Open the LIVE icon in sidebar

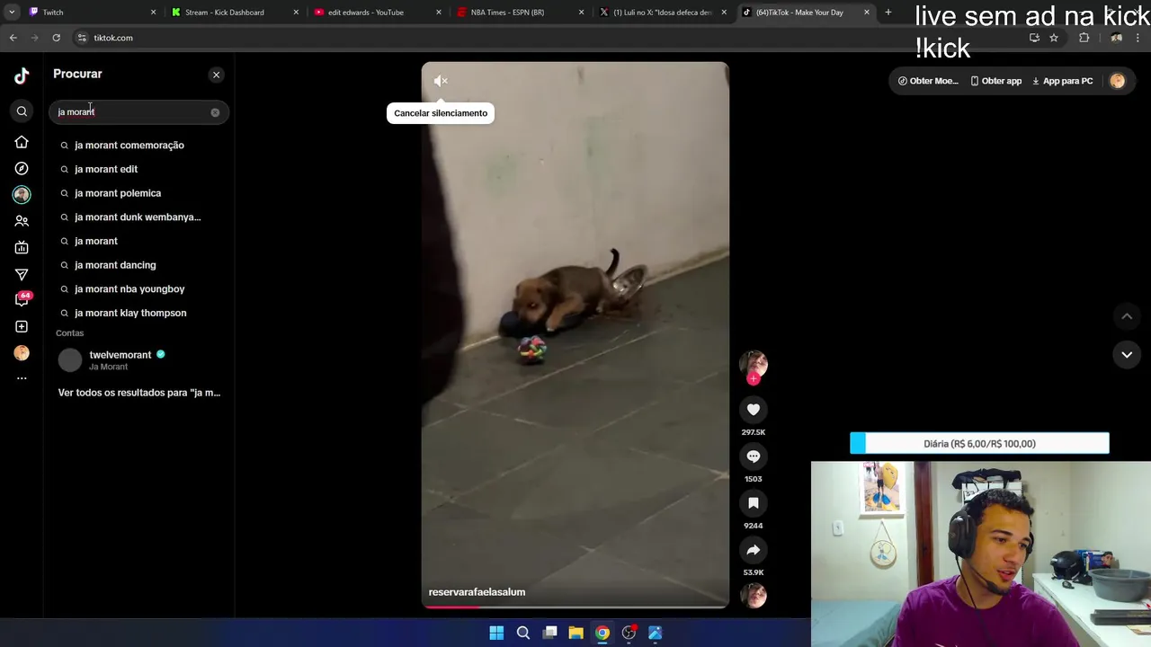[22, 247]
